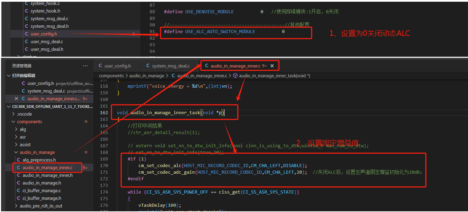This screenshot has width=468, height=212.
Task: Select user_config.h in the upper file list
Action: tap(44, 34)
